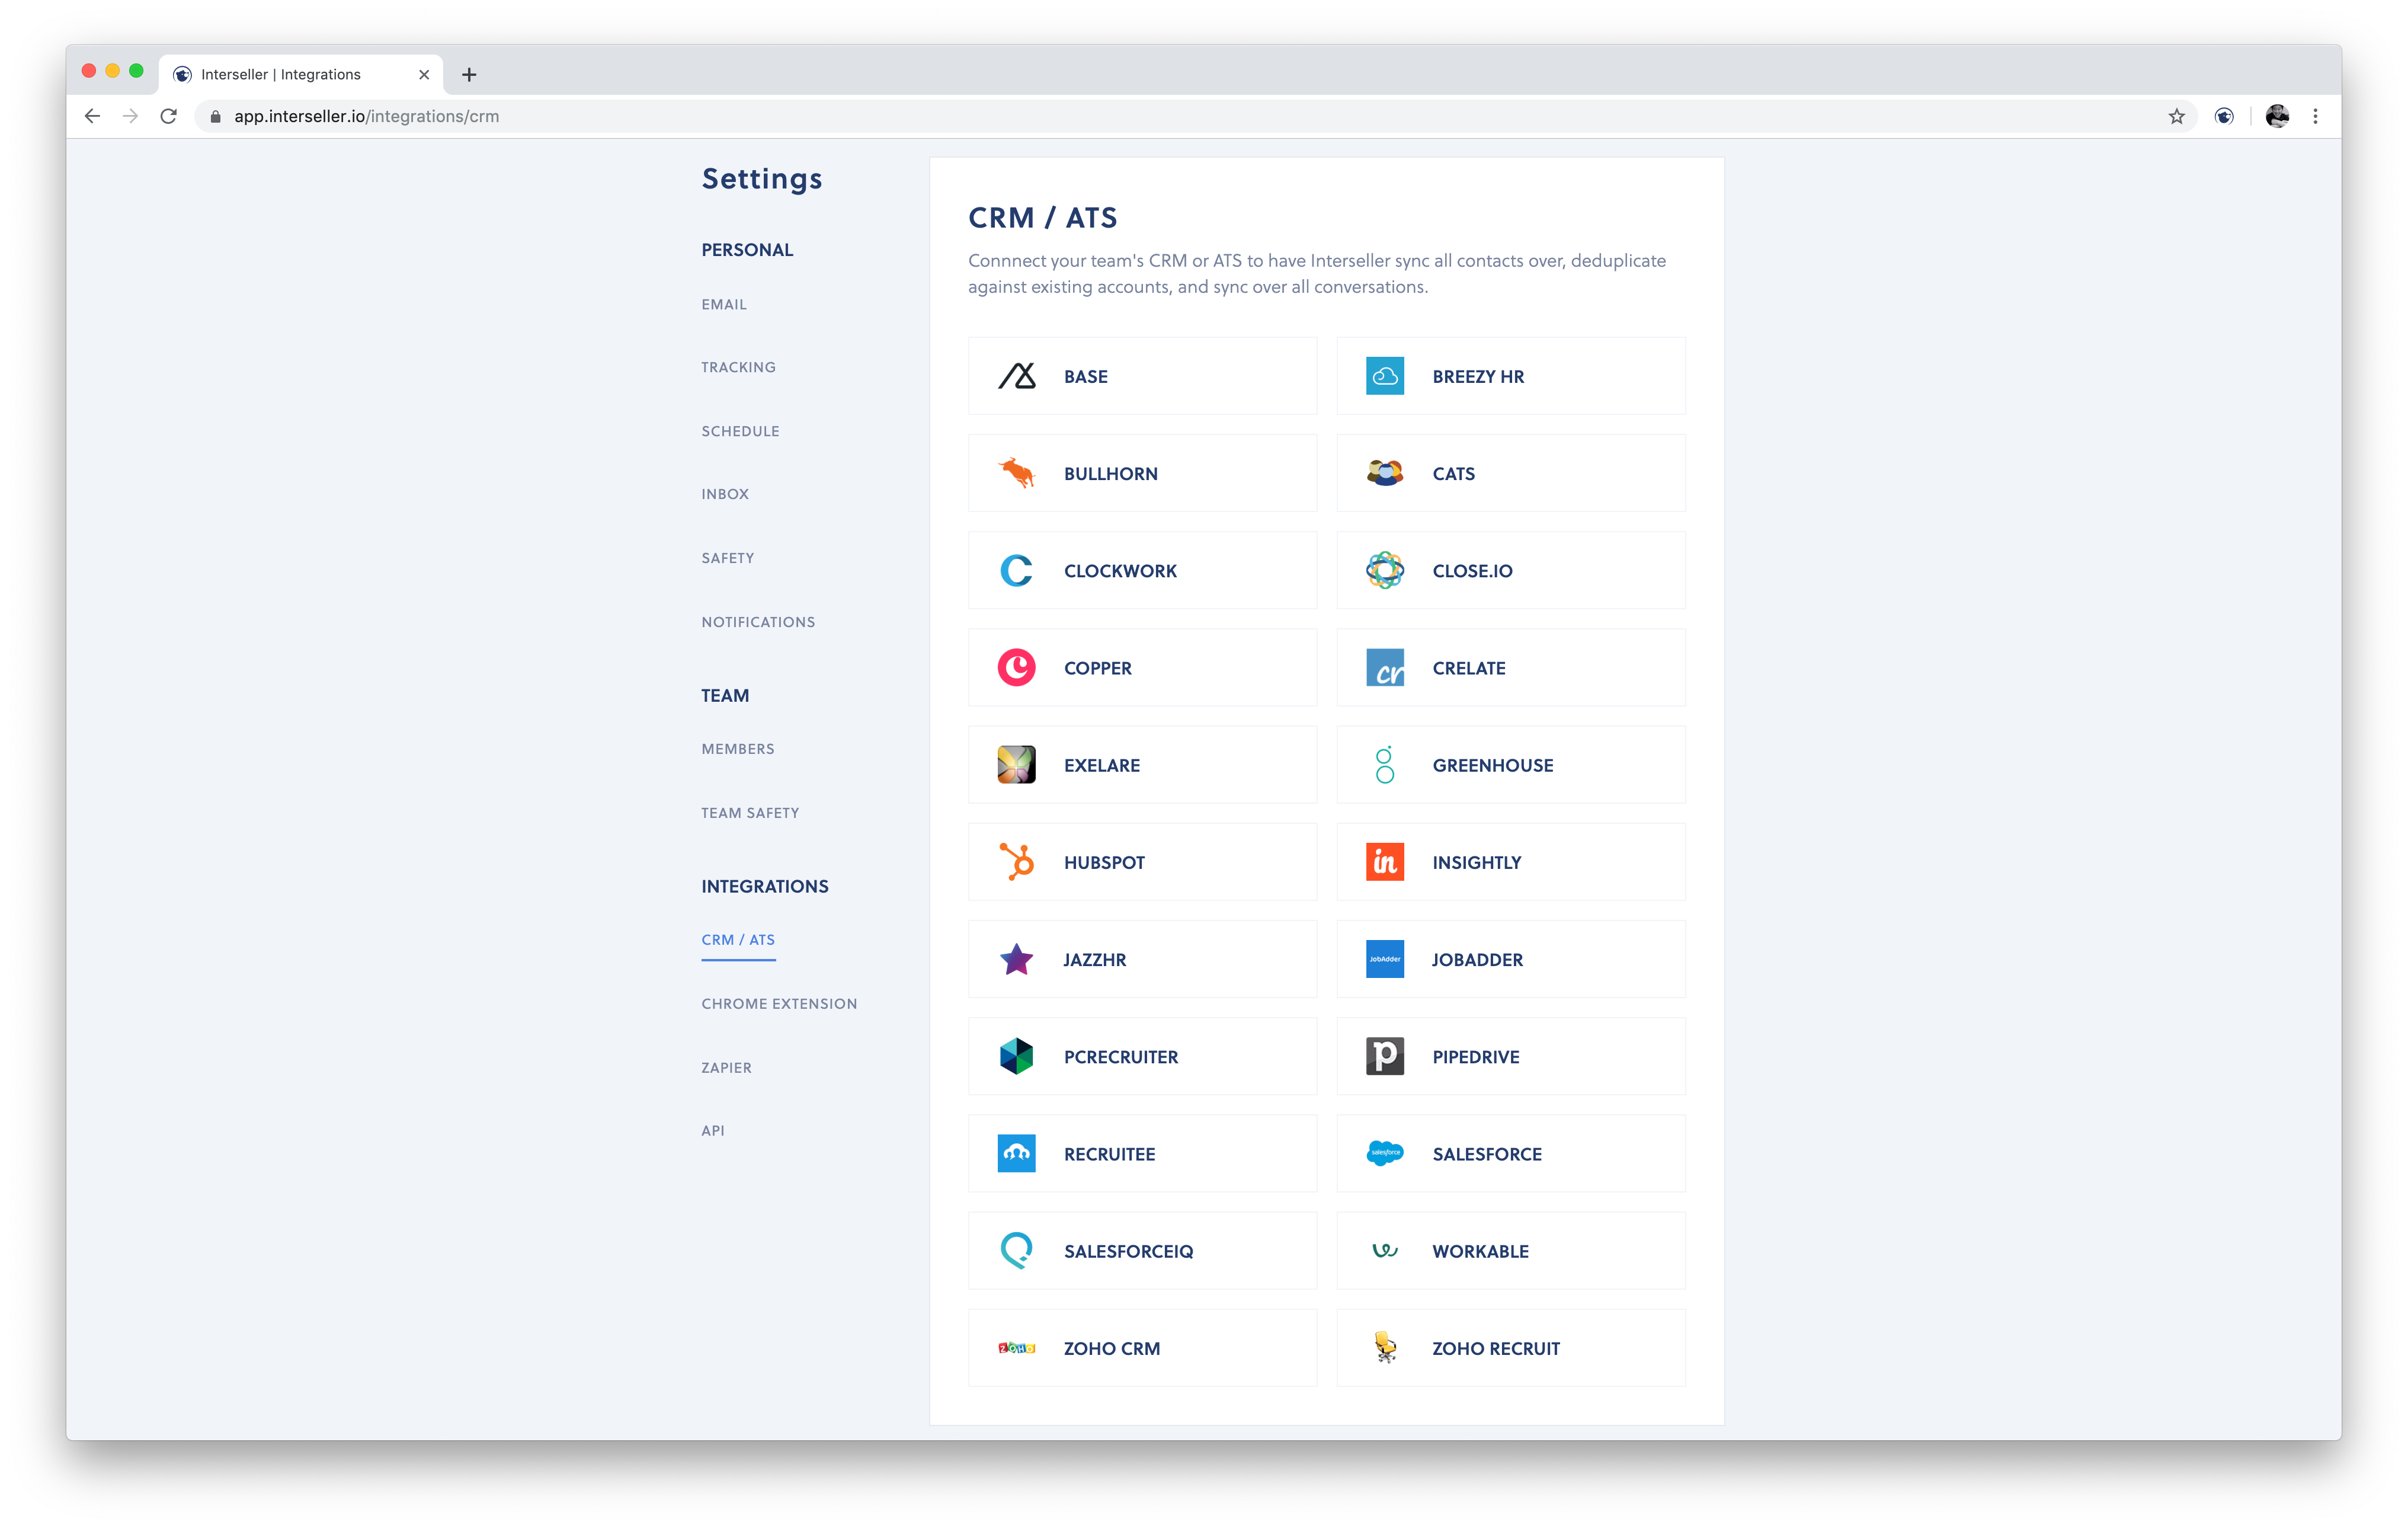Click the JazzHR star icon
2408x1528 pixels.
click(x=1016, y=959)
